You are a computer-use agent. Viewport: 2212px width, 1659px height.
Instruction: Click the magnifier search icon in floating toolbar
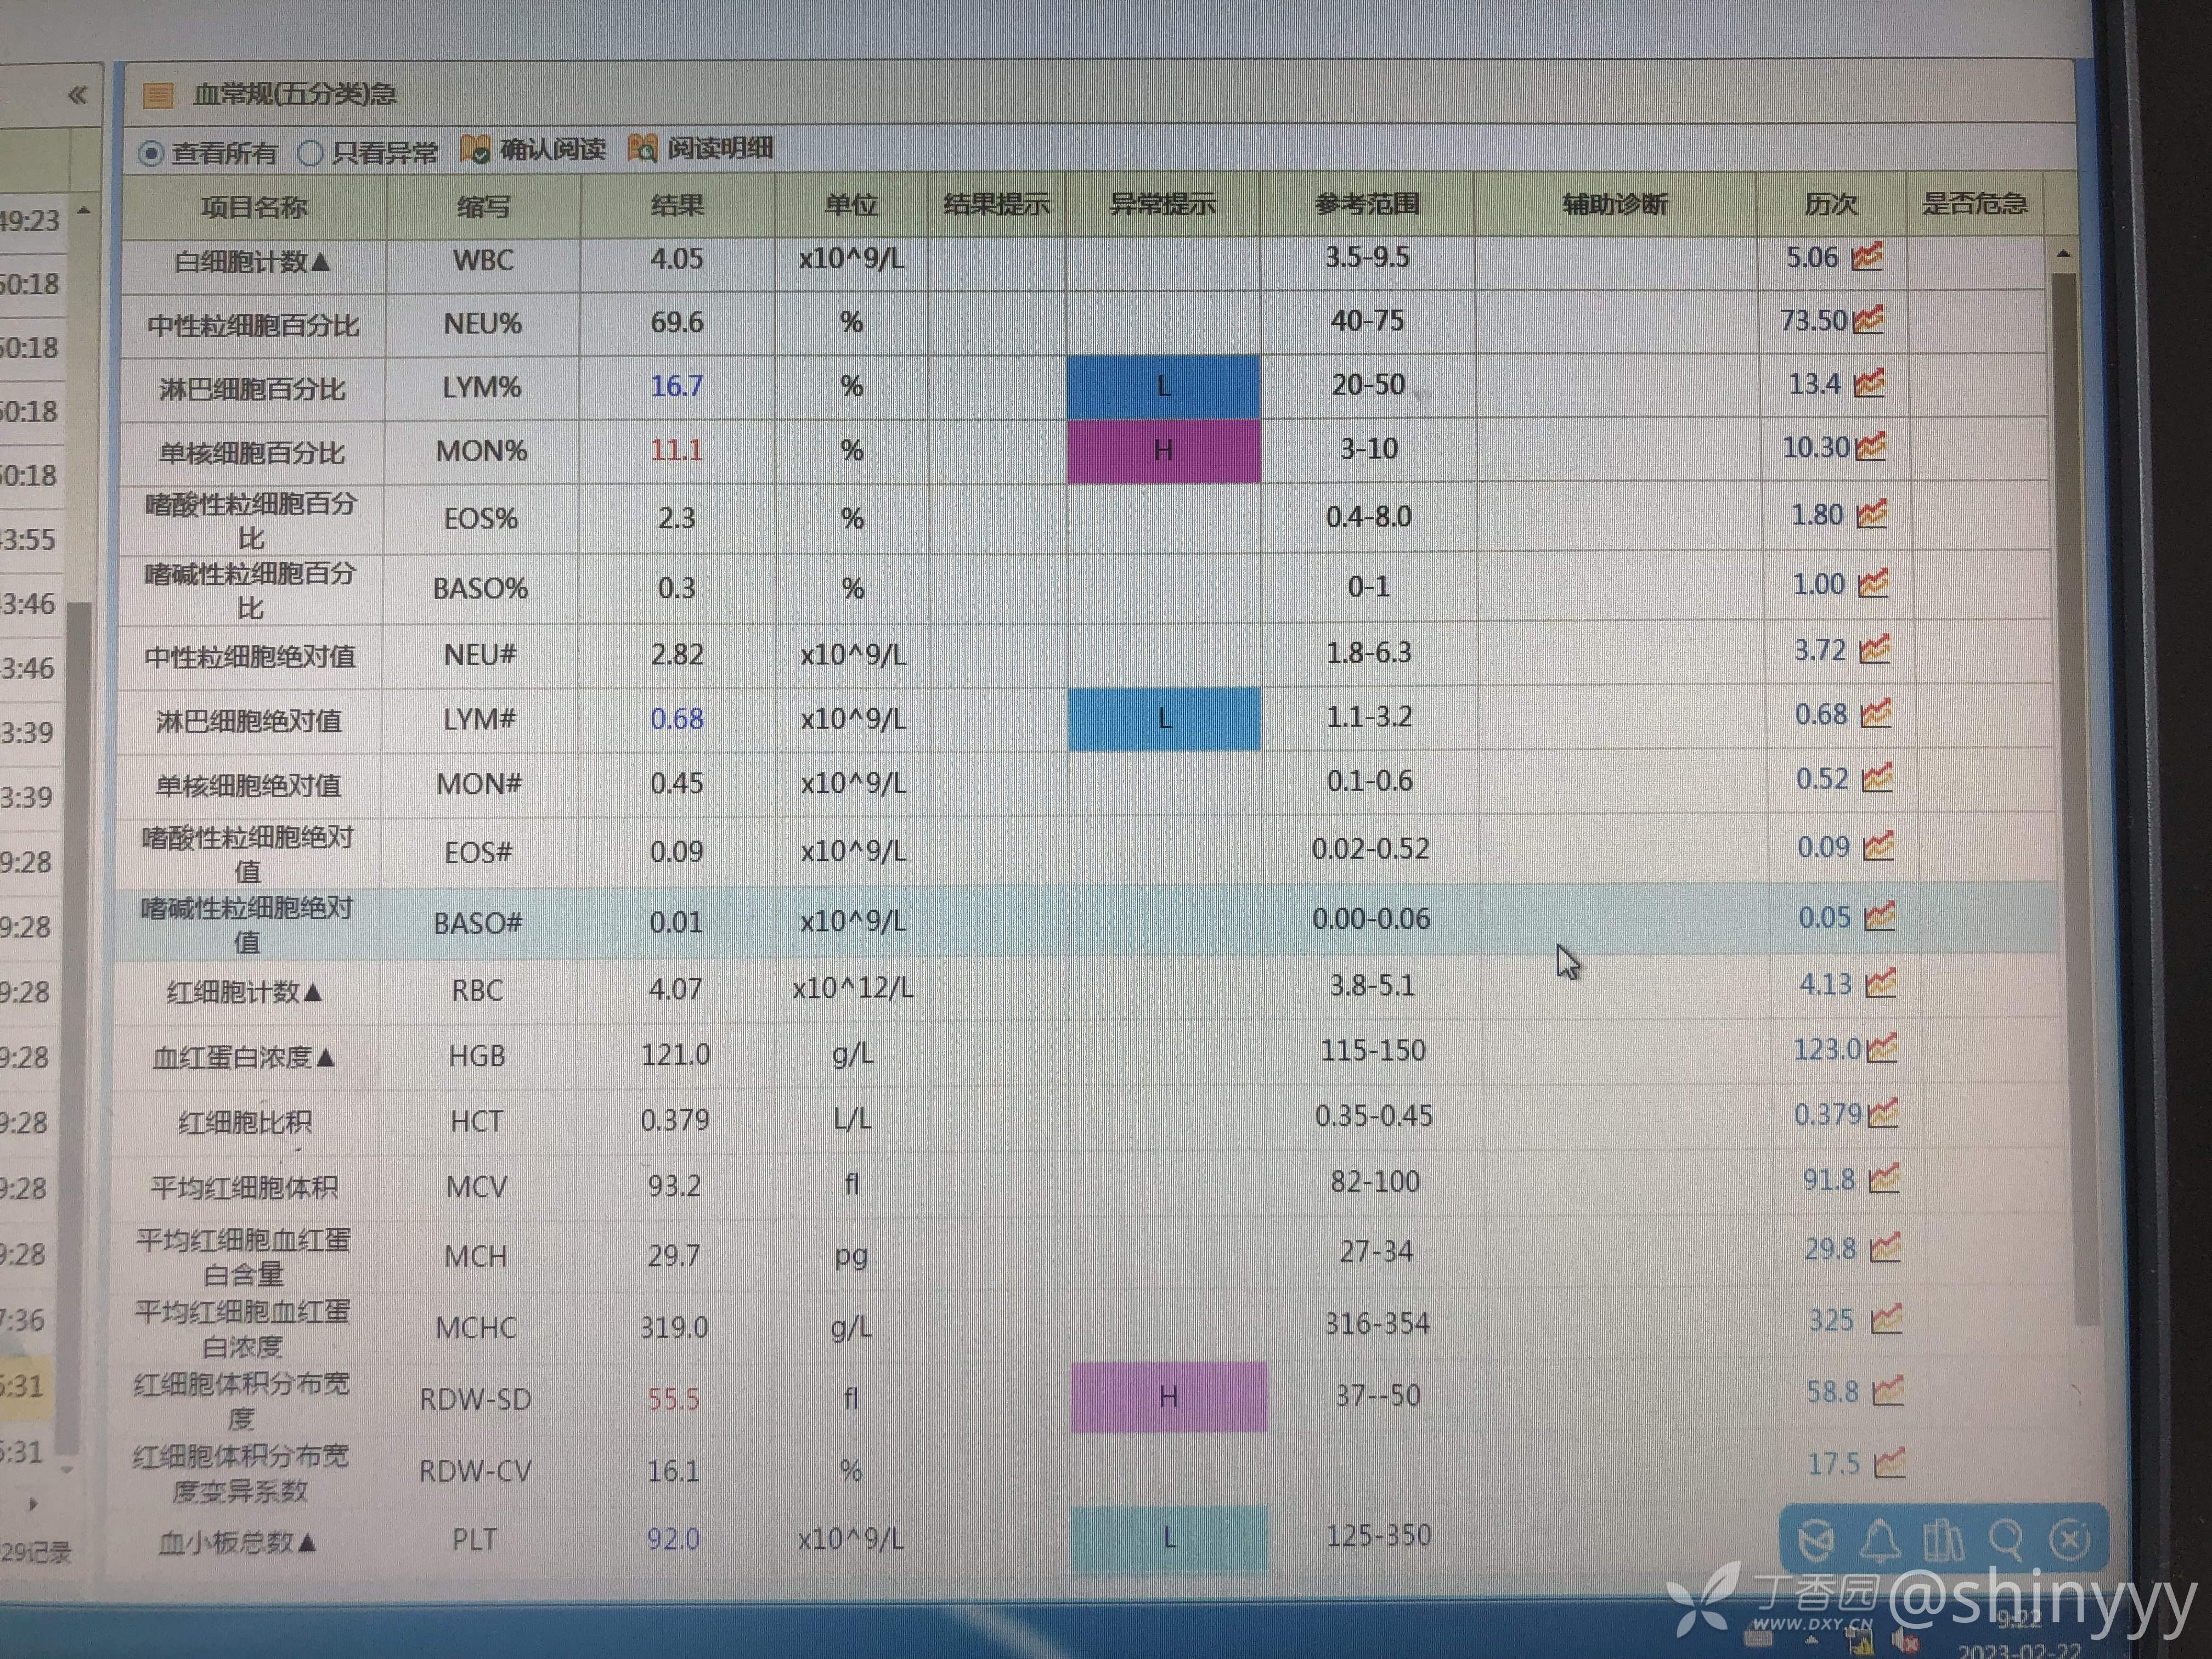pos(2006,1540)
